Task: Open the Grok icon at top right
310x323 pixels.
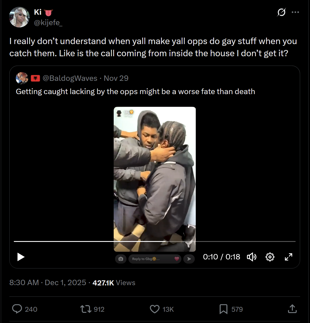Action: 281,12
